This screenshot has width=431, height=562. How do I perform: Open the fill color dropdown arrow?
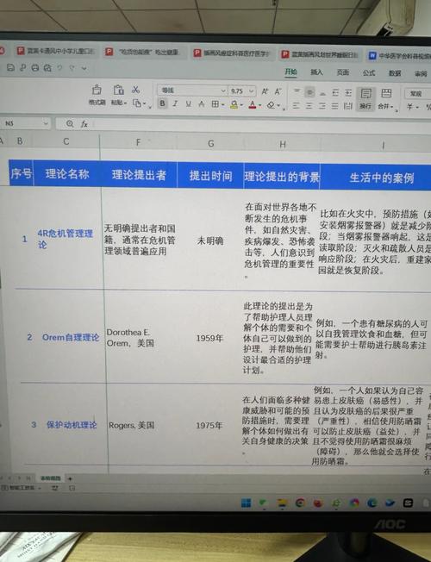tap(241, 105)
